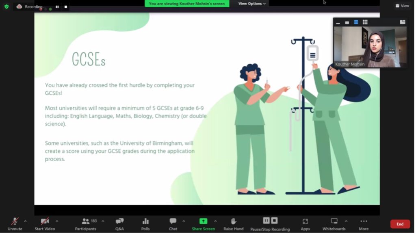
Task: Open the View layout menu
Action: 402,6
